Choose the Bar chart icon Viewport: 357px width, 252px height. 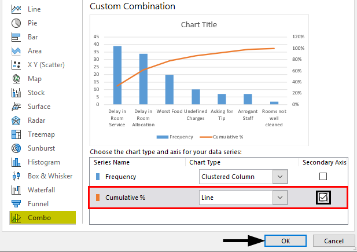(16, 37)
